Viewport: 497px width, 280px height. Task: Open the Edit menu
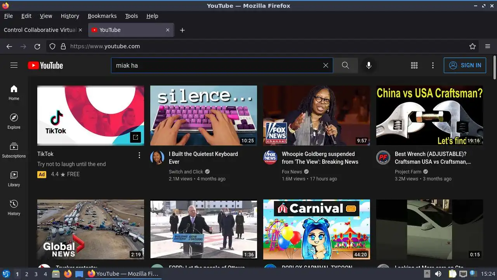[26, 16]
